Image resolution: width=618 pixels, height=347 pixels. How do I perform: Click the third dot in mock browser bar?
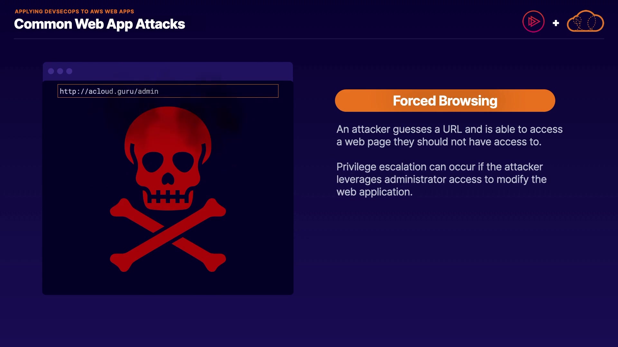pyautogui.click(x=69, y=71)
